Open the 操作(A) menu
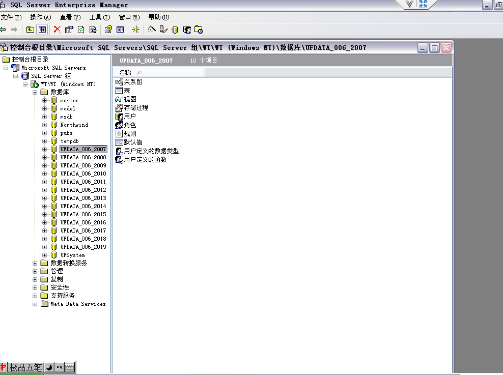The height and width of the screenshot is (375, 503). coord(41,17)
